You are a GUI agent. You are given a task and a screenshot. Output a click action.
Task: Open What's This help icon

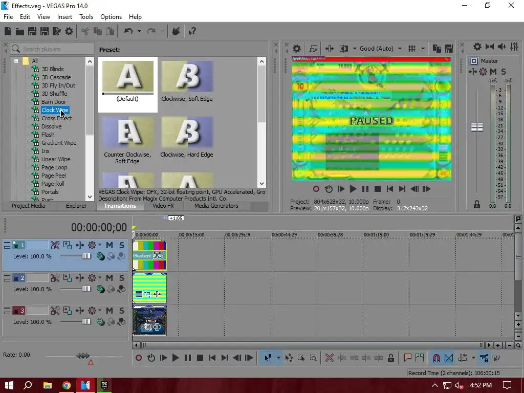coord(192,31)
